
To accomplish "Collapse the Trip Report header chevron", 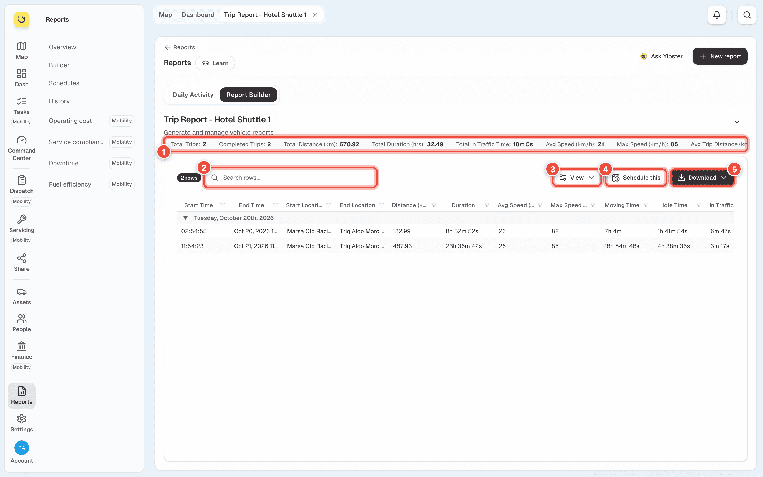I will [737, 122].
